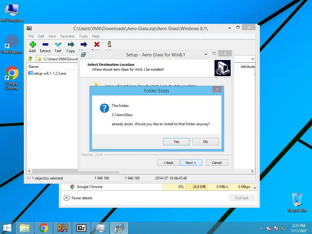312x234 pixels.
Task: Close the Folder Exists dialog
Action: [x=217, y=90]
